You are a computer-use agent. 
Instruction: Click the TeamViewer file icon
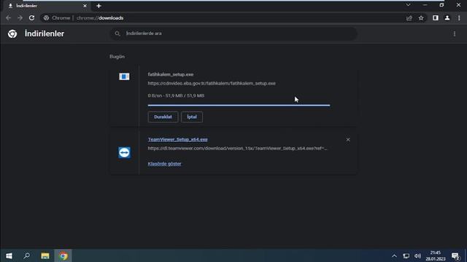[x=124, y=152]
